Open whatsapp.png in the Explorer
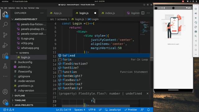 [29, 48]
